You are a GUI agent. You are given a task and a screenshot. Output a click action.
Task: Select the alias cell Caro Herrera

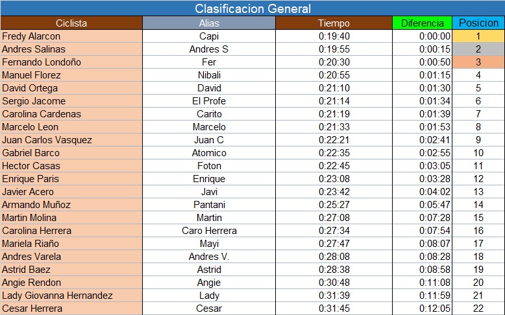[x=209, y=231]
